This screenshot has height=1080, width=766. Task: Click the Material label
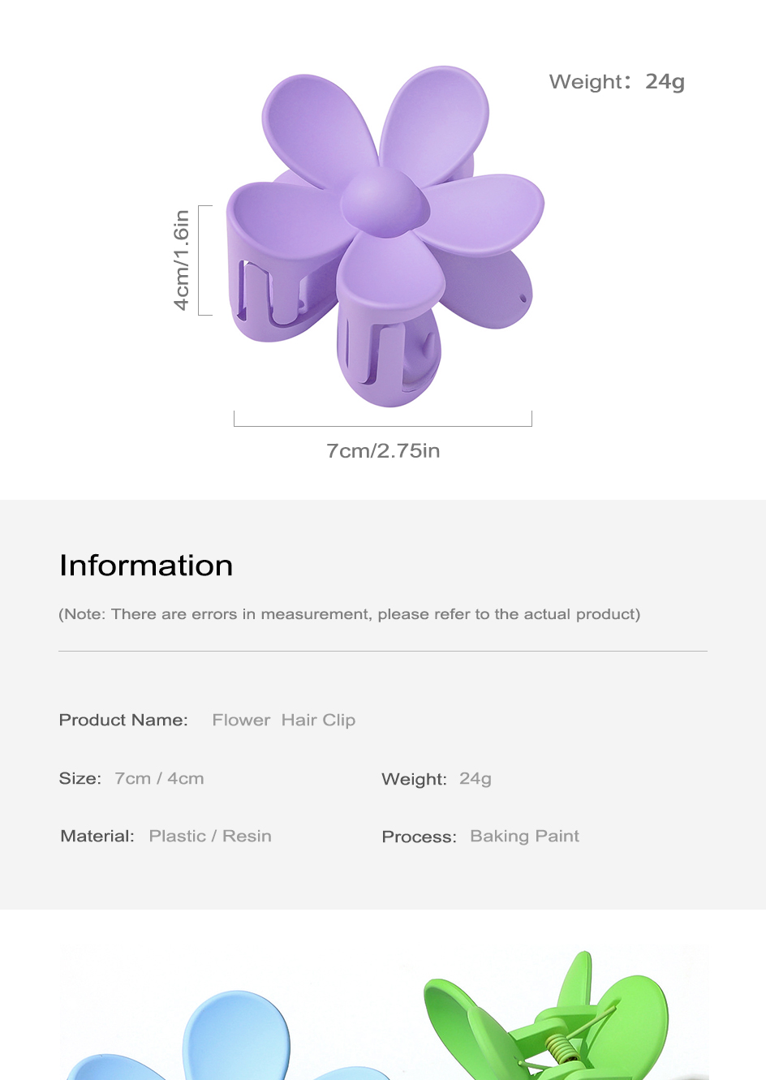[97, 837]
